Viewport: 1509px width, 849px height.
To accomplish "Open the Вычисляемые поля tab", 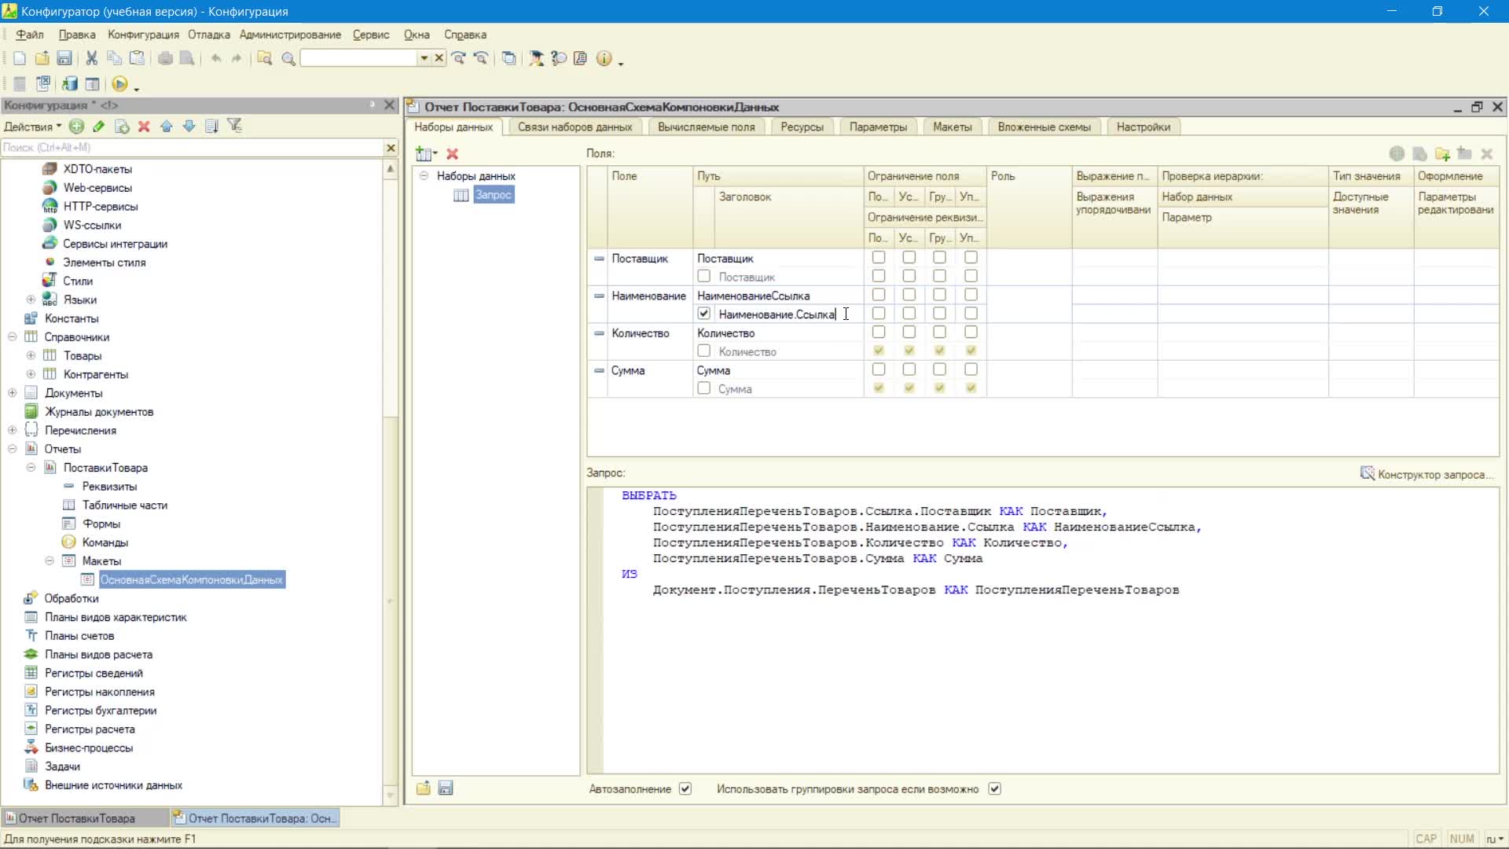I will coord(706,127).
